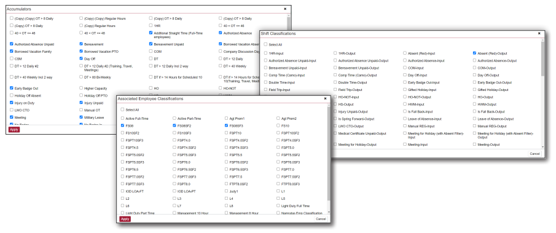
Task: Select the IOD LOA-PT checkbox
Action: click(174, 191)
